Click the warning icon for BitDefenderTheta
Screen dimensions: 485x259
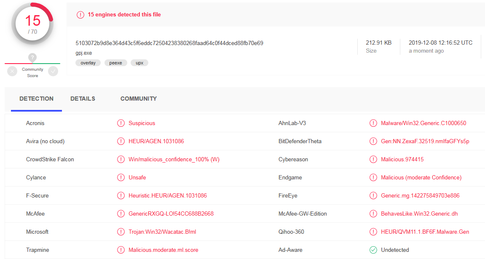point(373,141)
